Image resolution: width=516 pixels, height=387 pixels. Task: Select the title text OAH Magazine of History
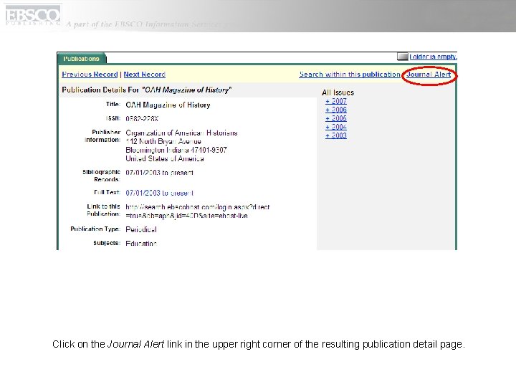tap(168, 105)
